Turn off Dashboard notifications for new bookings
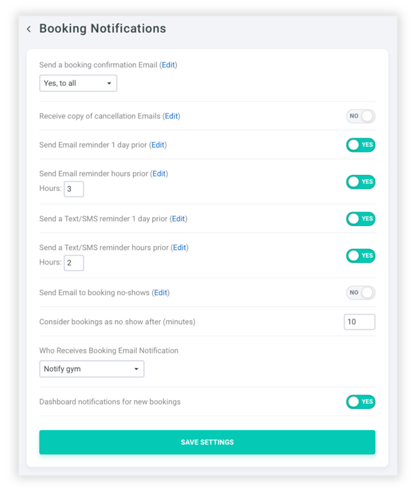 360,401
